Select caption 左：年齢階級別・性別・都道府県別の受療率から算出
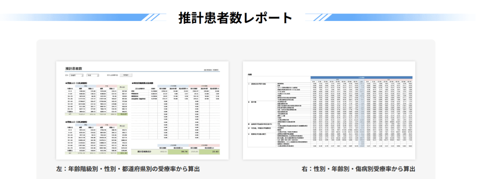Viewport: 491px width, 179px height. pyautogui.click(x=128, y=169)
